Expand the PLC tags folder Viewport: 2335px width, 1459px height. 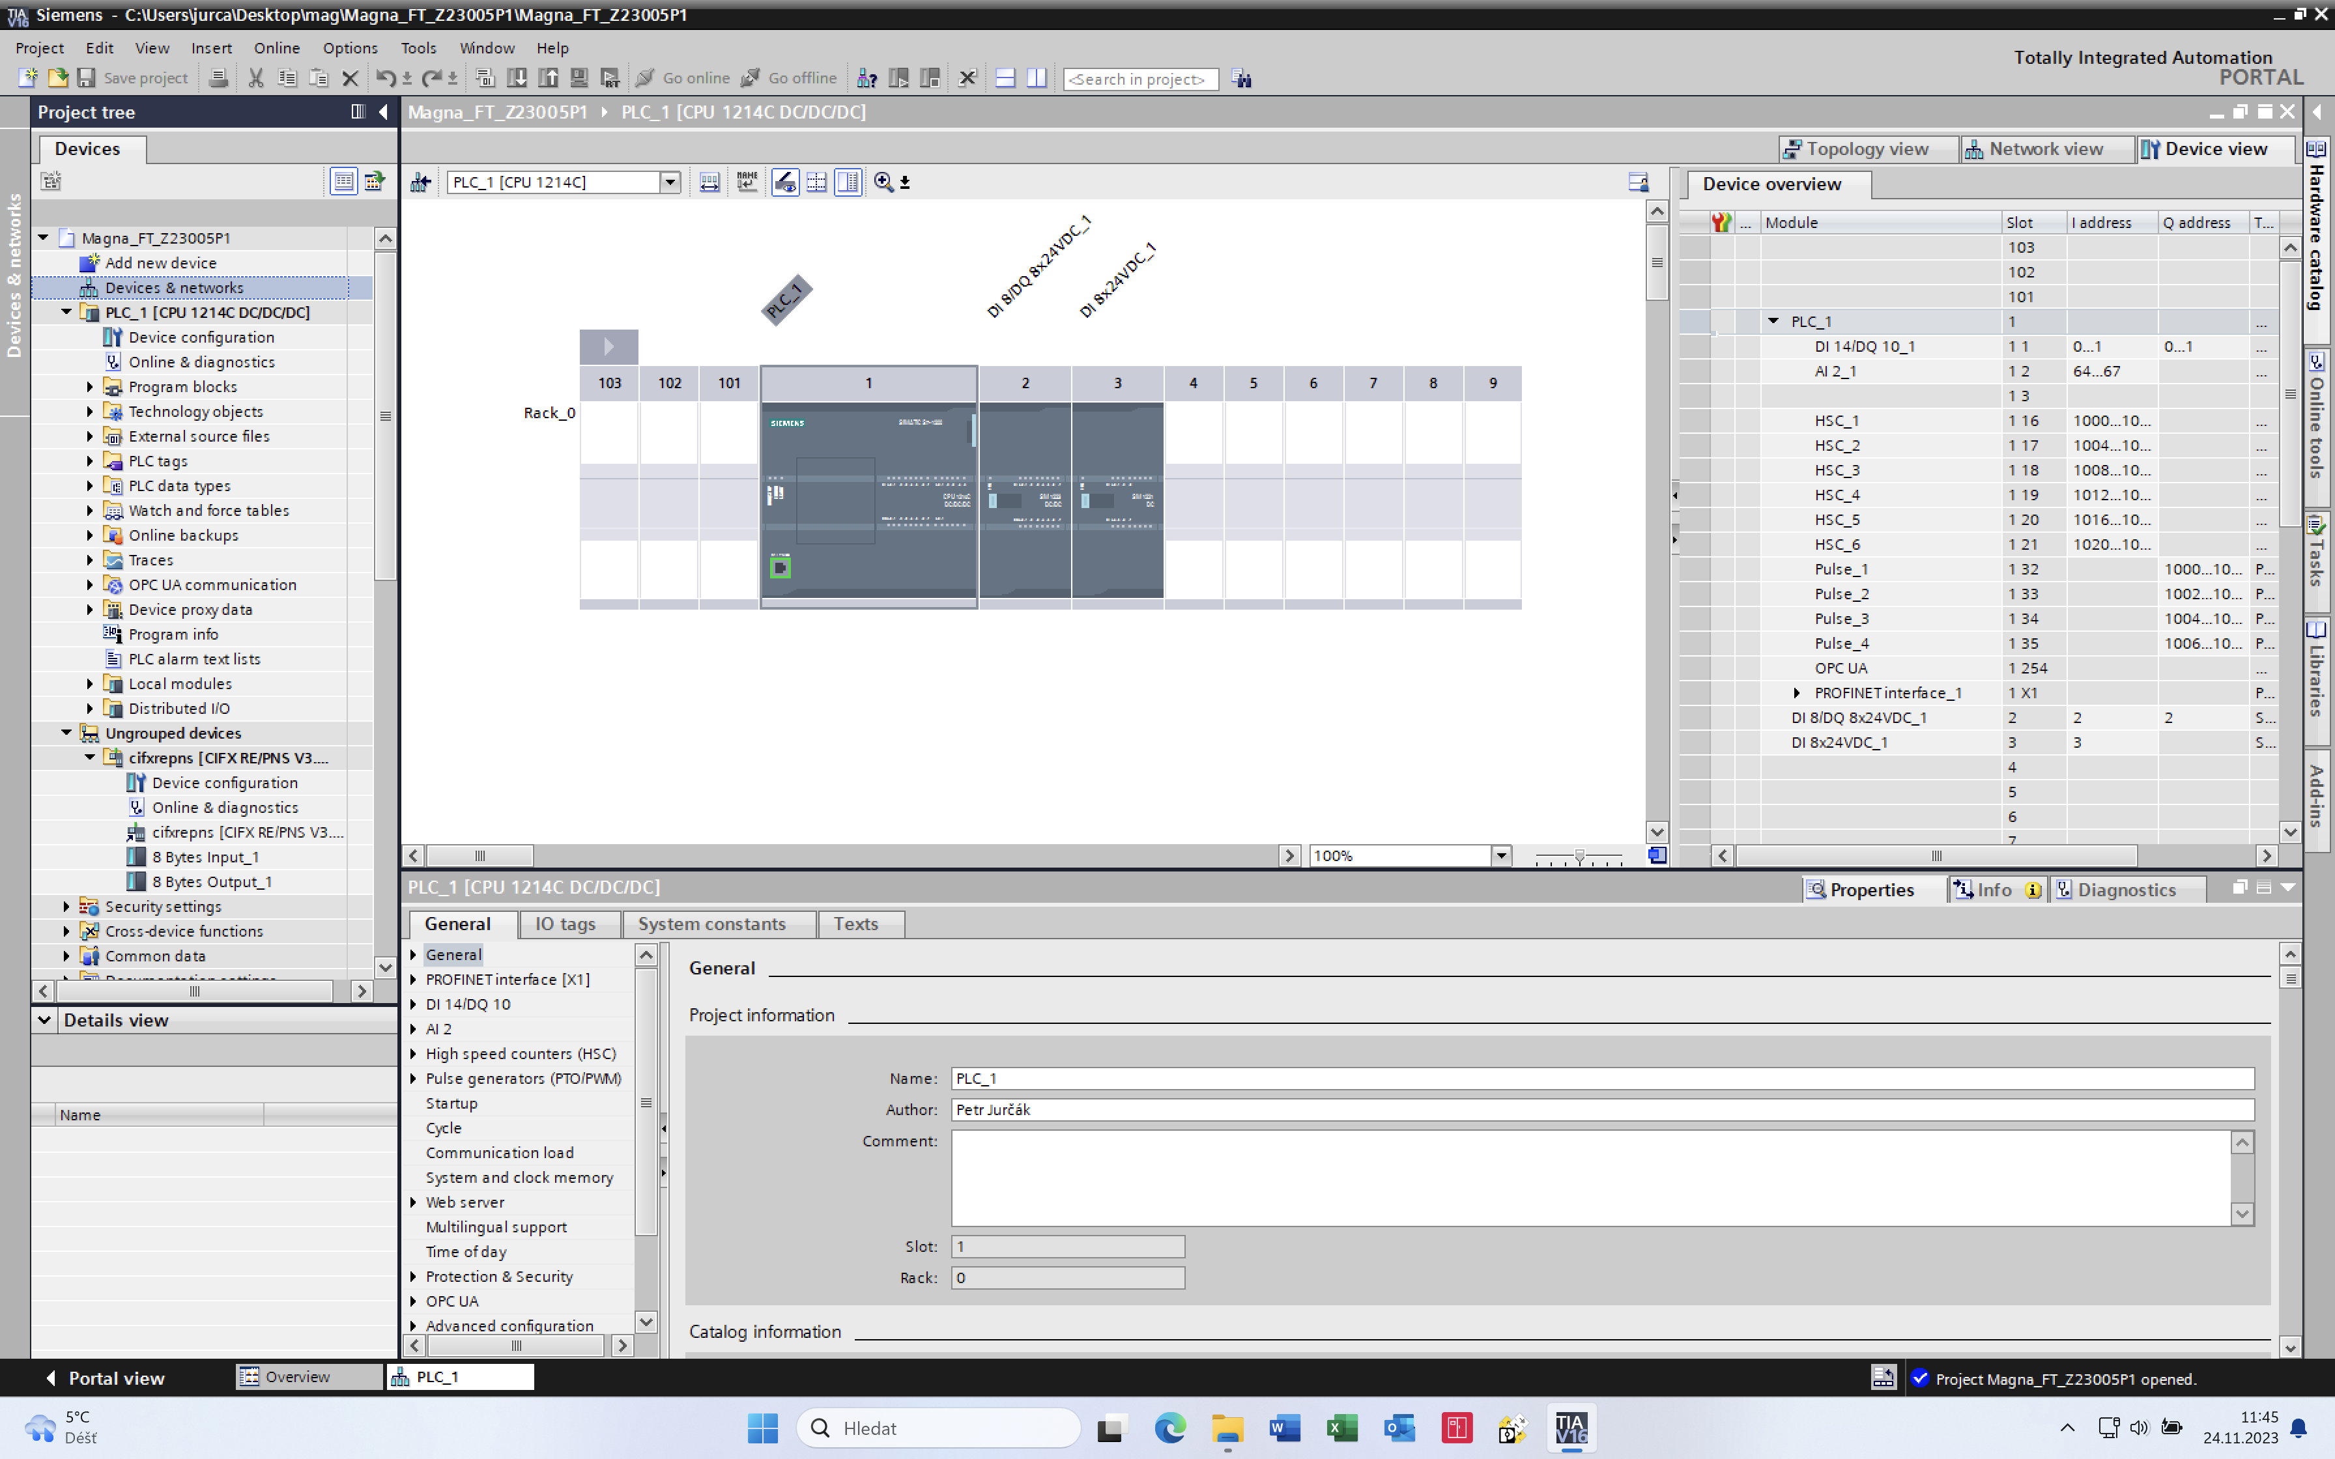(91, 461)
